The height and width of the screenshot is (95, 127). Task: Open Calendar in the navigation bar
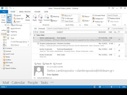pyautogui.click(x=18, y=83)
